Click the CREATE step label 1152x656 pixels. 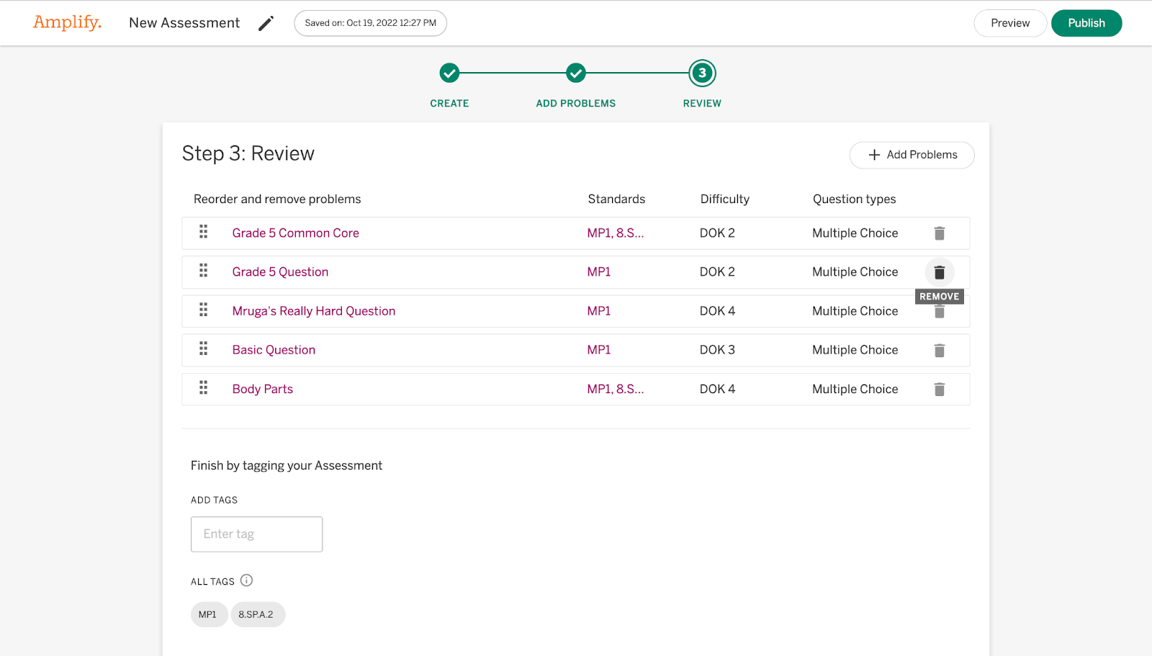(x=449, y=104)
